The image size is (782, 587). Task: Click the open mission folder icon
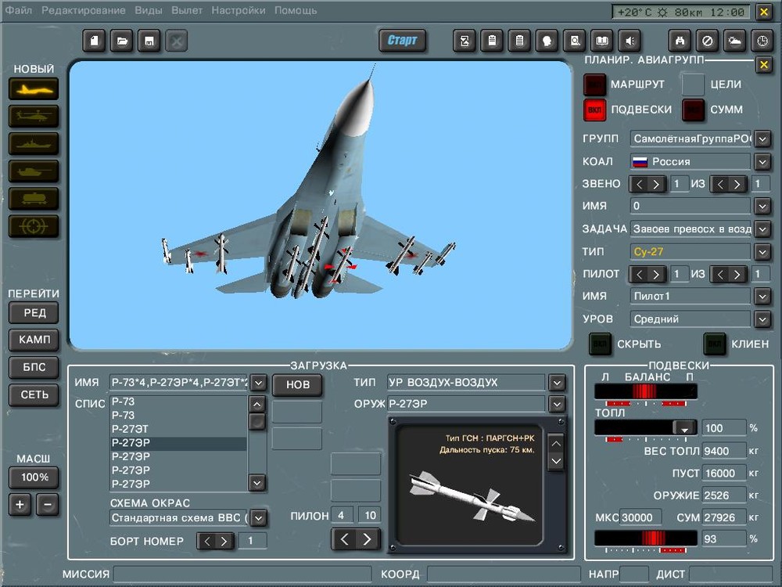[121, 41]
